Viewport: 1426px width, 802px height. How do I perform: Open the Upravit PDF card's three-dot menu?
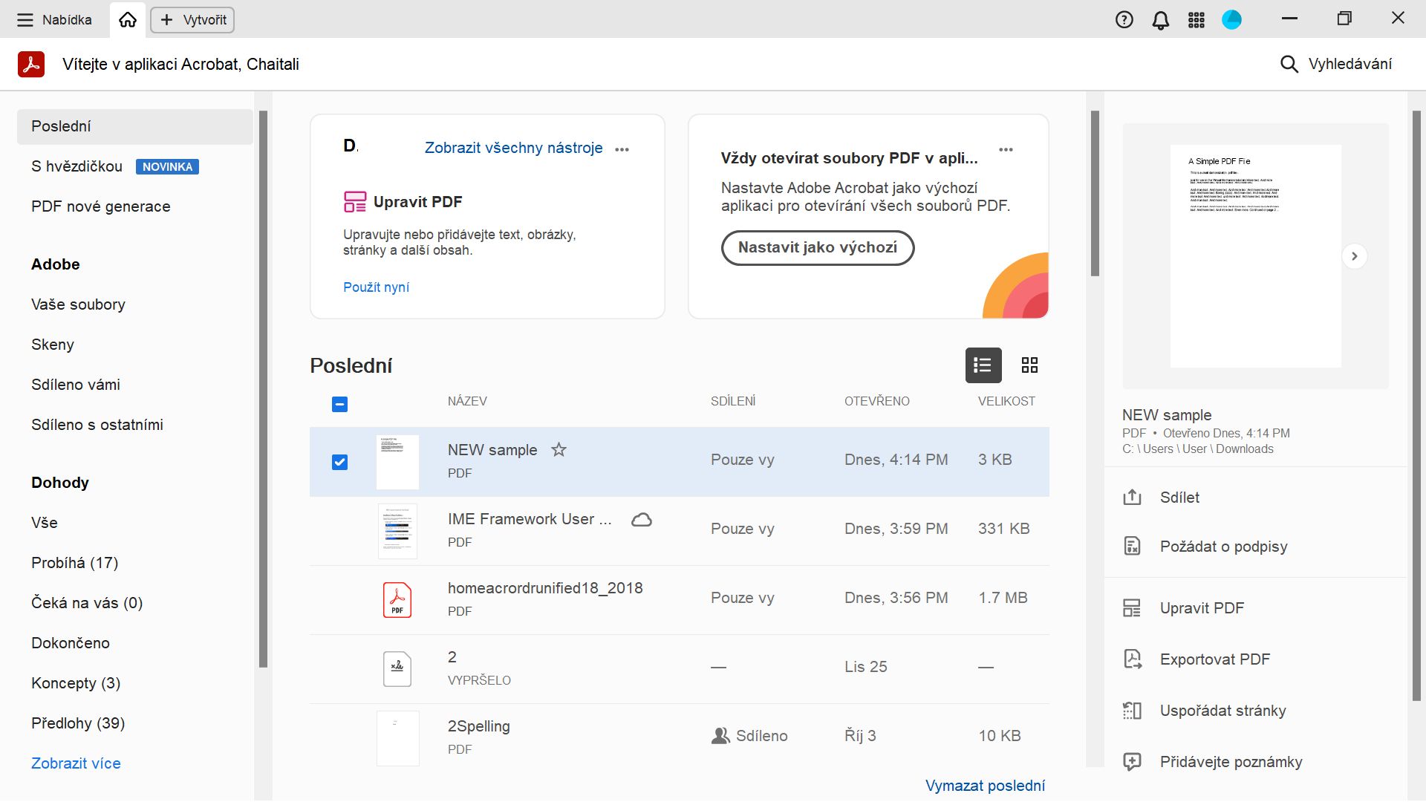(x=622, y=149)
